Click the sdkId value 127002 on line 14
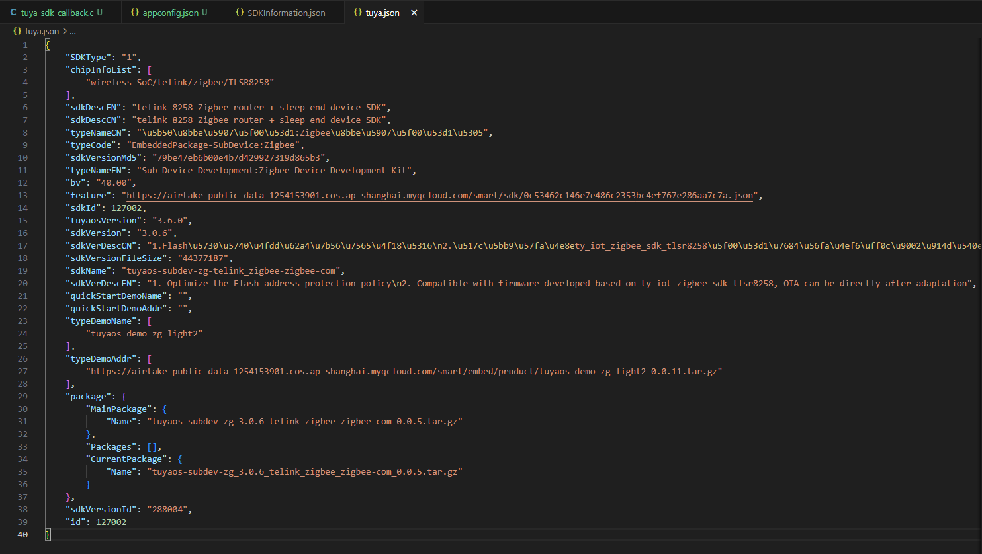Viewport: 982px width, 554px height. [126, 208]
